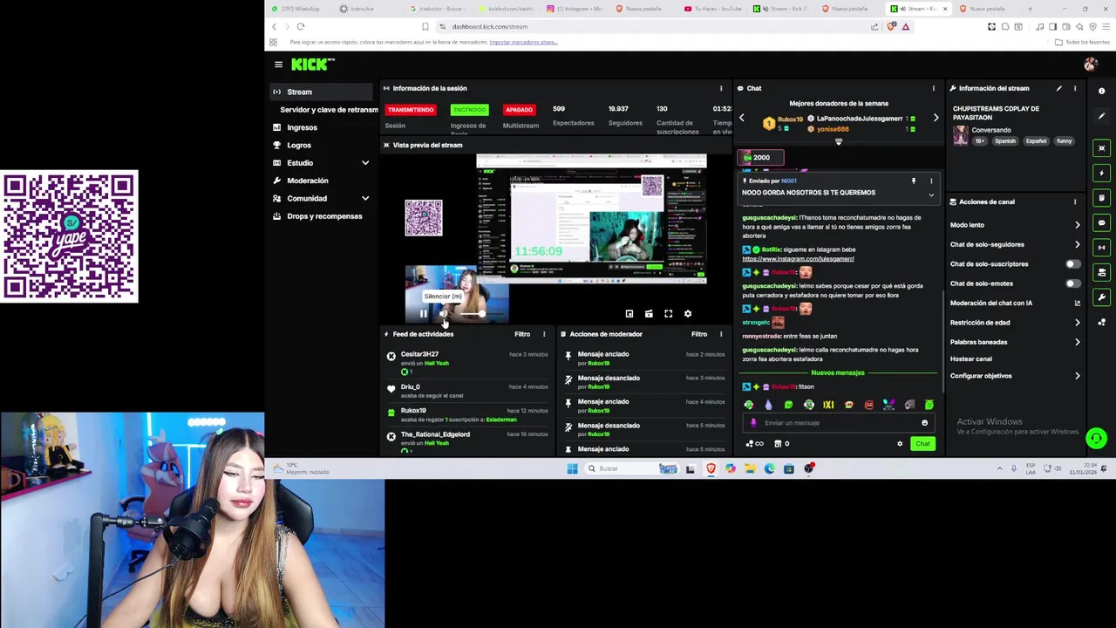
Task: Toggle theater mode on preview
Action: click(x=649, y=313)
